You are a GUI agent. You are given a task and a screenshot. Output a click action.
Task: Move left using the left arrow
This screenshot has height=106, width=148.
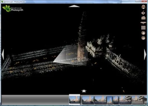coord(3,54)
